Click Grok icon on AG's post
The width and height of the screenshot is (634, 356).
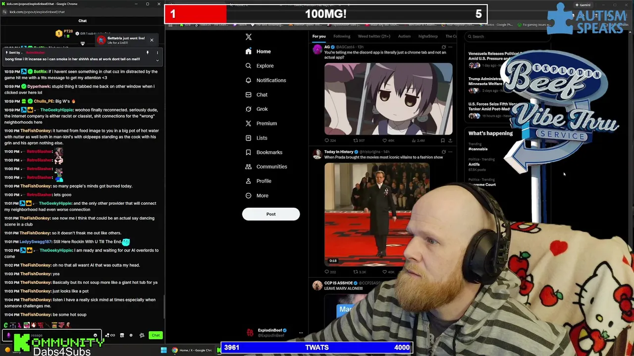[x=443, y=47]
